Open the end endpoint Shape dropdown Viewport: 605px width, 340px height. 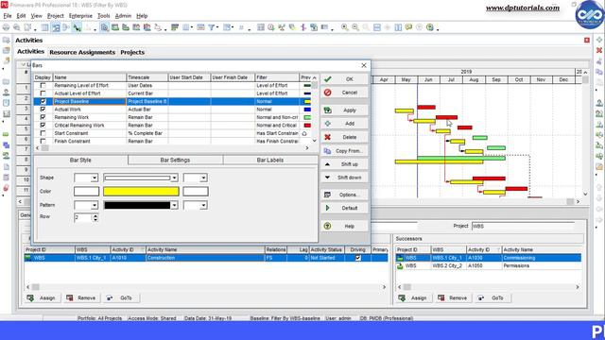(x=203, y=178)
